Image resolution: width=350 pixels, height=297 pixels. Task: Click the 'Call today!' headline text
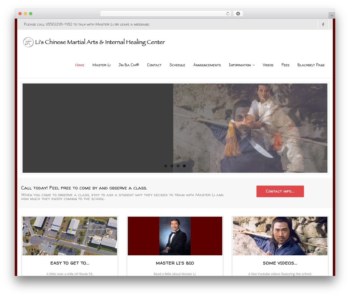coord(84,188)
